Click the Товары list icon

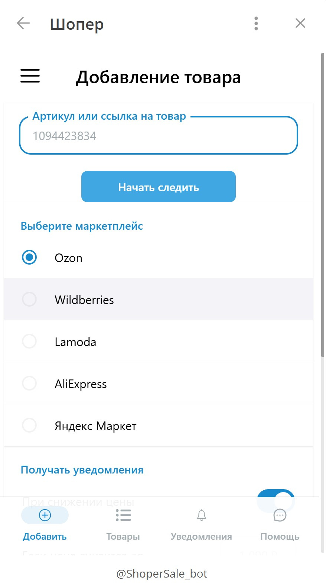123,515
